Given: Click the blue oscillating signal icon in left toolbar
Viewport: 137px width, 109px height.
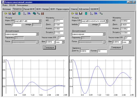Looking at the screenshot, I should coord(29,13).
